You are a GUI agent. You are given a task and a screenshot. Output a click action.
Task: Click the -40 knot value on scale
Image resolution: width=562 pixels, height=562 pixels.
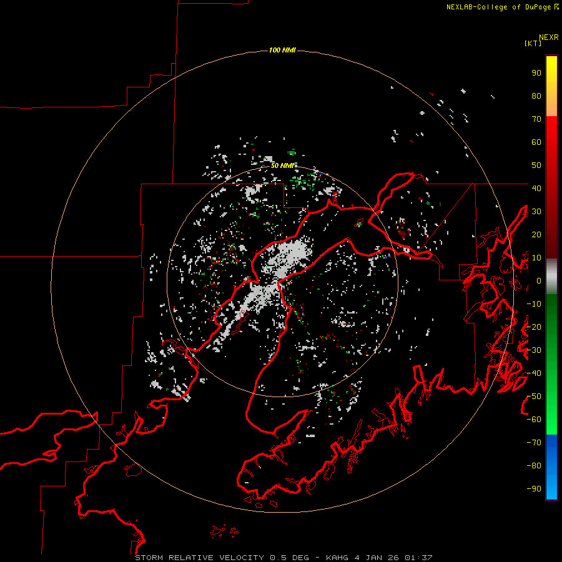534,373
